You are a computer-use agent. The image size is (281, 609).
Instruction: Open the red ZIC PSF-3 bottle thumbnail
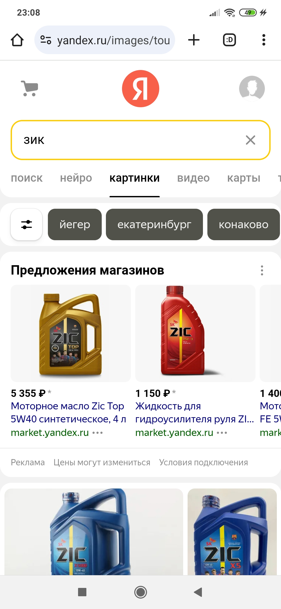195,333
